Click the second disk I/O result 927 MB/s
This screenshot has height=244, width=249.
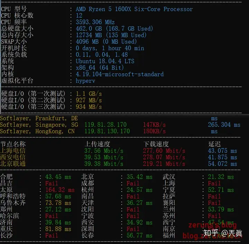click(x=89, y=100)
